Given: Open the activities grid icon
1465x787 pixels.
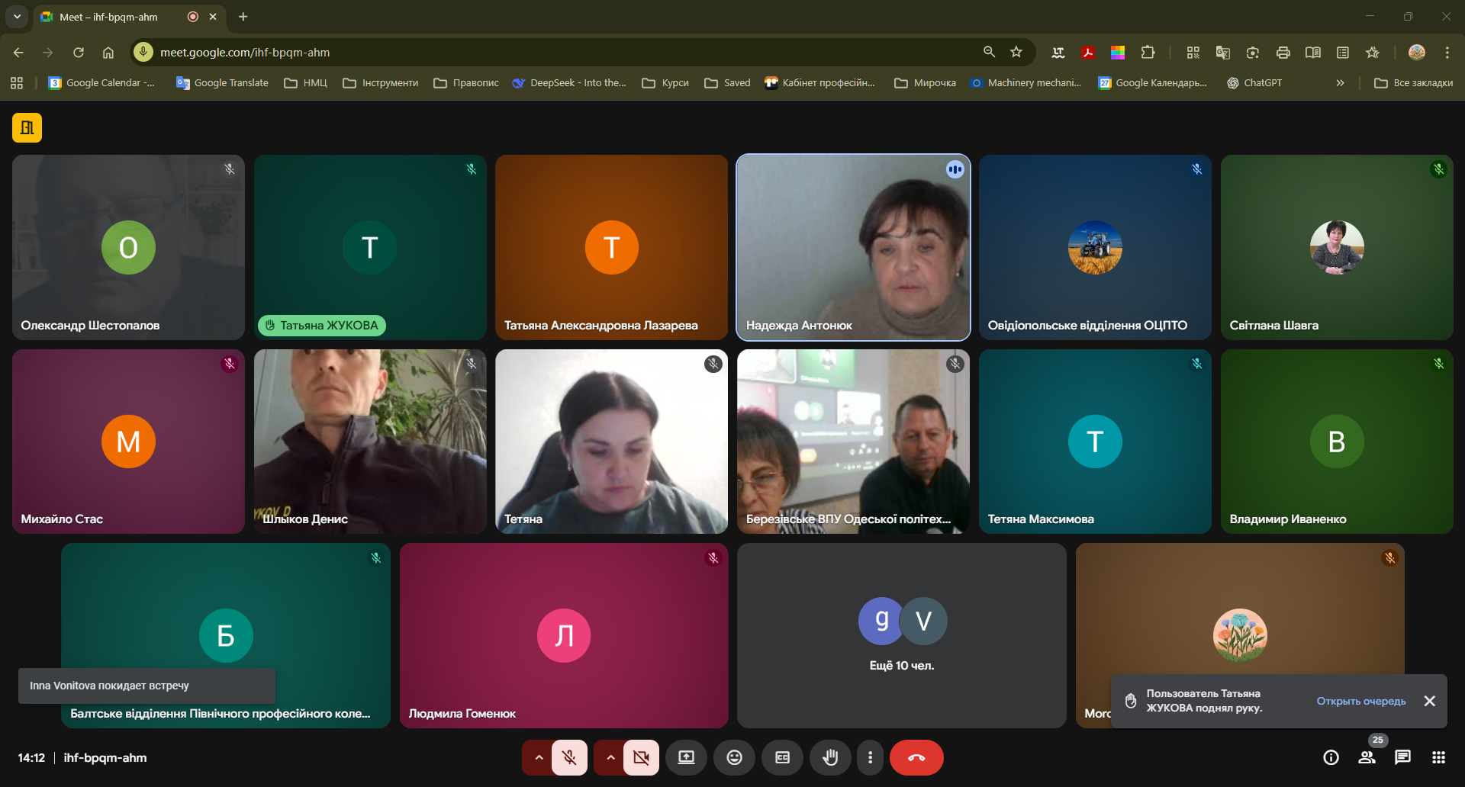Looking at the screenshot, I should tap(1438, 757).
